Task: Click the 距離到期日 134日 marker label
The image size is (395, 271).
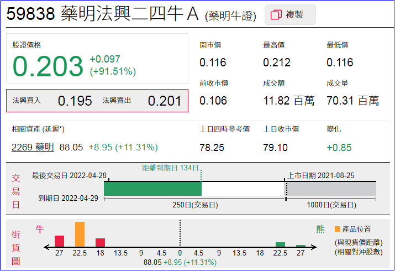Action: coord(170,168)
